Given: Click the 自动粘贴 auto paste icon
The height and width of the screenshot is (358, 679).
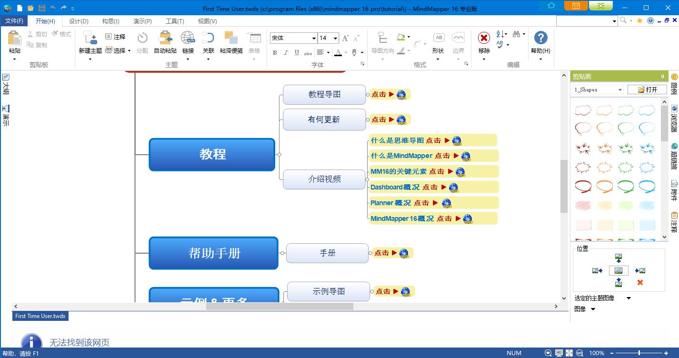Looking at the screenshot, I should 165,38.
